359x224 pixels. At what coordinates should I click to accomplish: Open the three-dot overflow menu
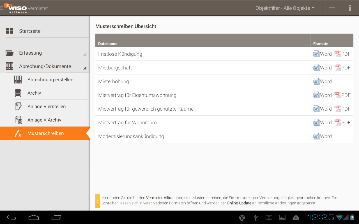[350, 8]
